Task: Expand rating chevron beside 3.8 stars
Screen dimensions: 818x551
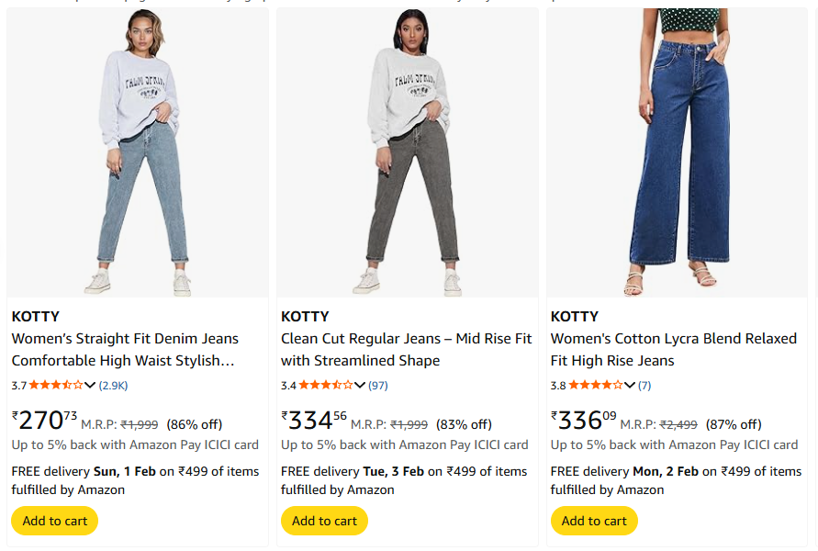Action: pos(630,385)
